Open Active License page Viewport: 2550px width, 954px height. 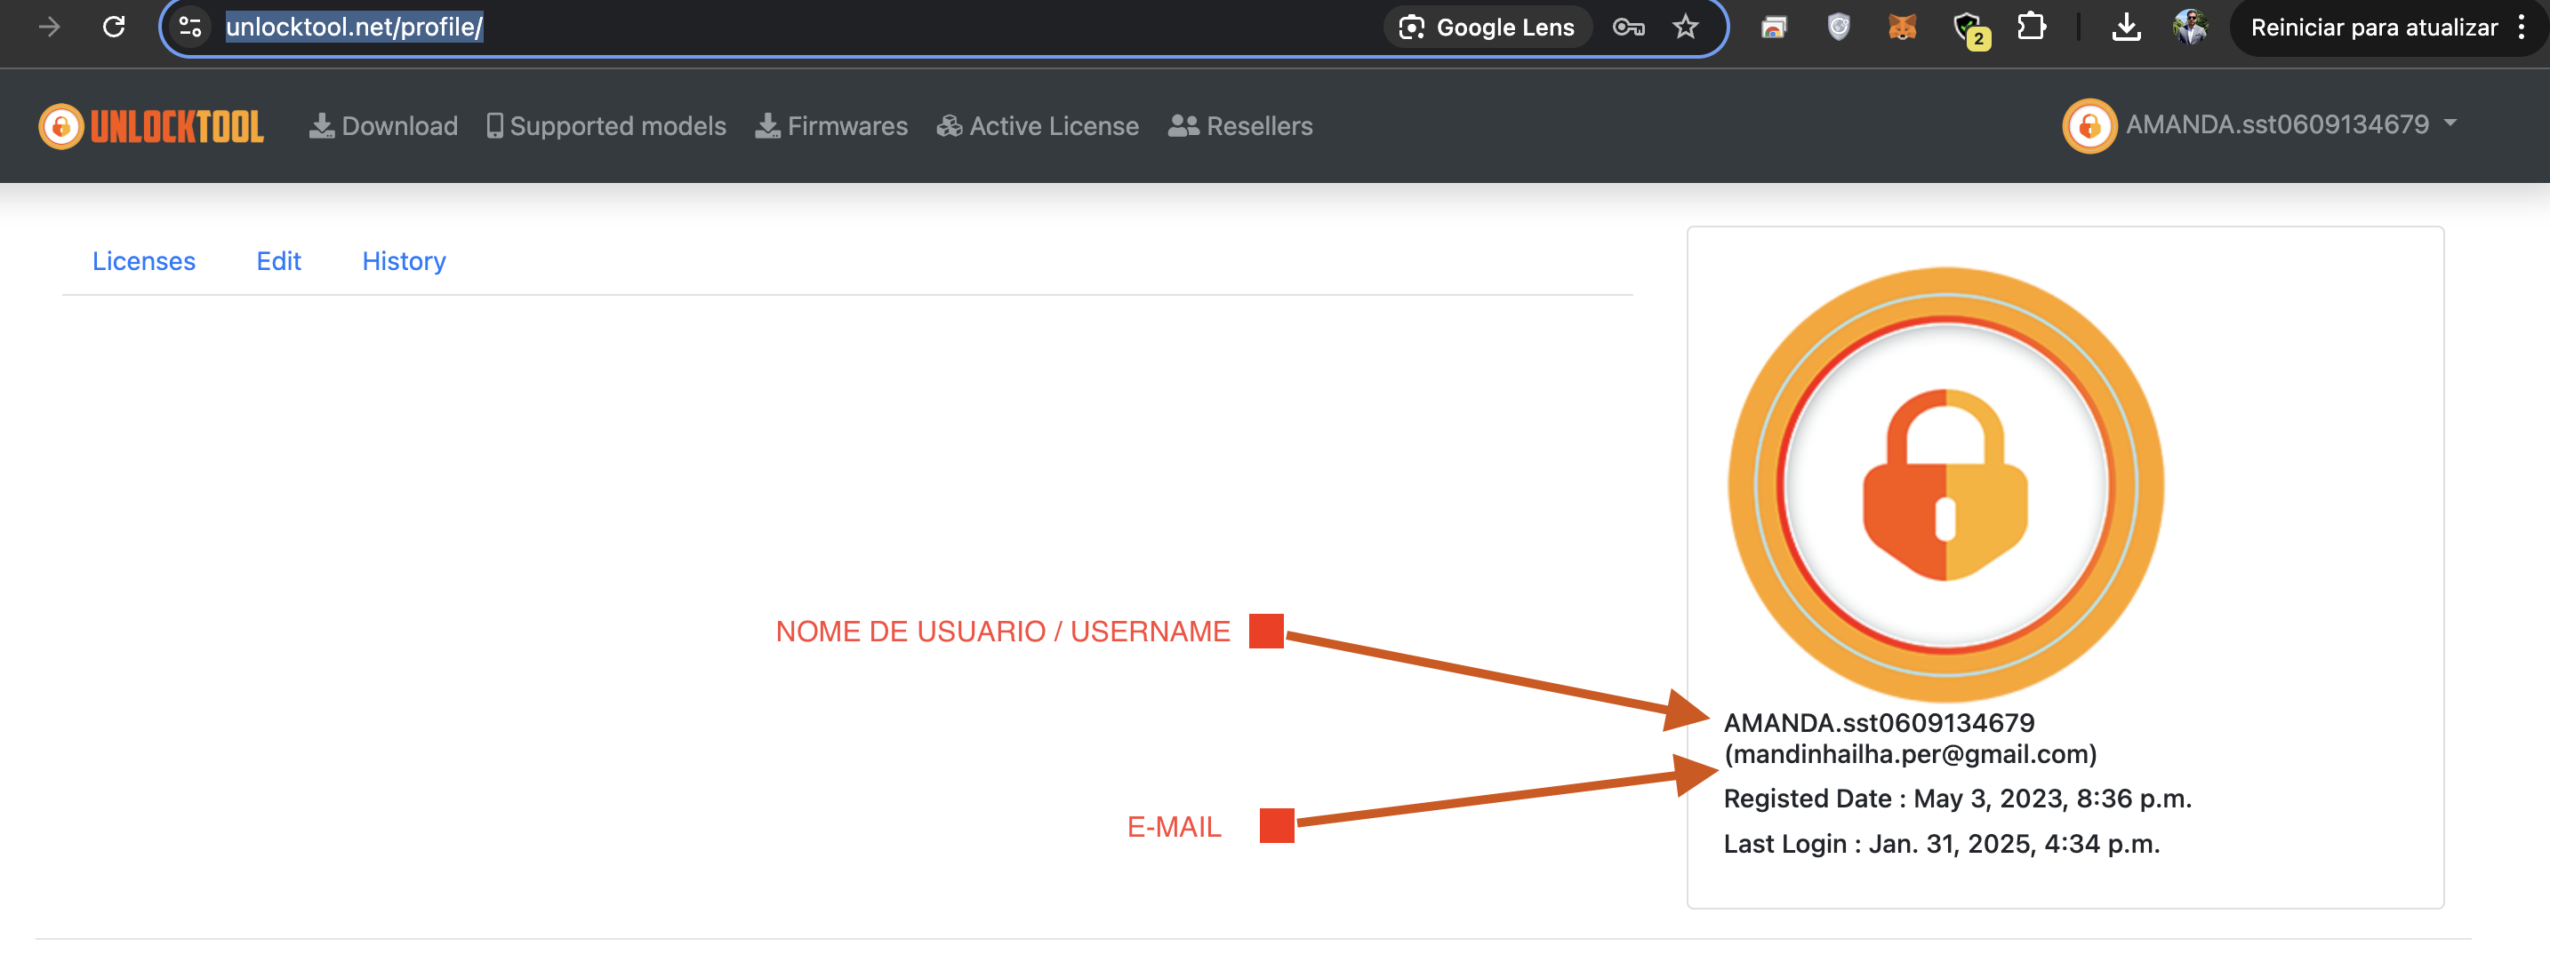pos(1038,126)
